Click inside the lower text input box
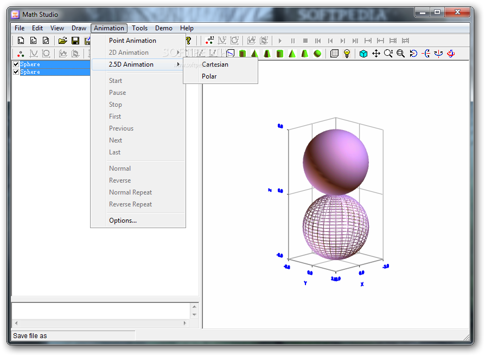Image resolution: width=485 pixels, height=356 pixels. 101,311
